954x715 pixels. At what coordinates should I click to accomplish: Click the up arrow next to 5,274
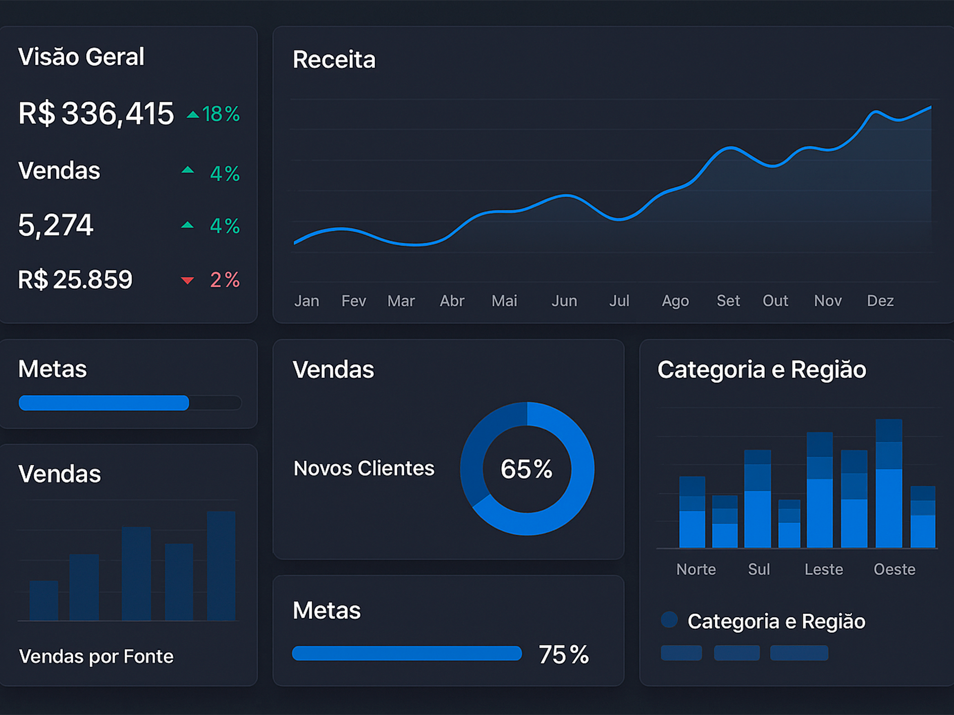(x=187, y=224)
